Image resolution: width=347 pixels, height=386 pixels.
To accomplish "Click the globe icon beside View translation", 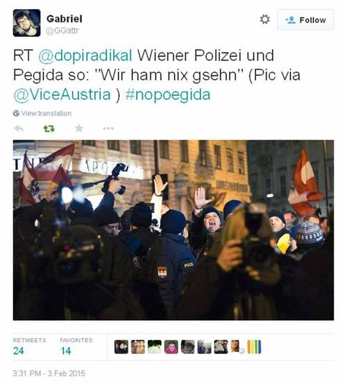I will point(16,113).
